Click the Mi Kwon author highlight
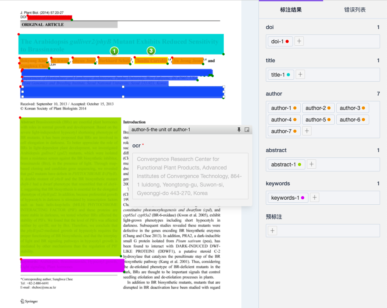Viewport: 387px width, 308px height. [60, 61]
